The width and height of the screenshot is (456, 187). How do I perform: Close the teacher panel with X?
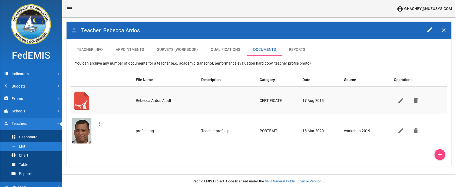coord(444,30)
